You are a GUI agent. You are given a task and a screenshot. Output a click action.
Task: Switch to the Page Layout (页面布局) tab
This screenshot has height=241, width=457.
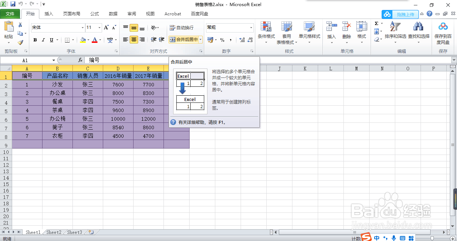72,14
